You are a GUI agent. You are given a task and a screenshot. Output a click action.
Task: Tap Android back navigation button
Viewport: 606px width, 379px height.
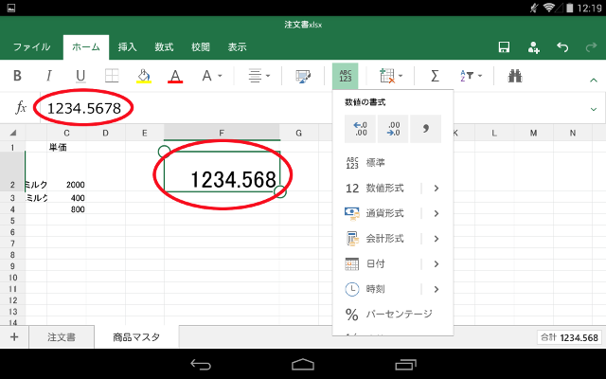coord(201,364)
